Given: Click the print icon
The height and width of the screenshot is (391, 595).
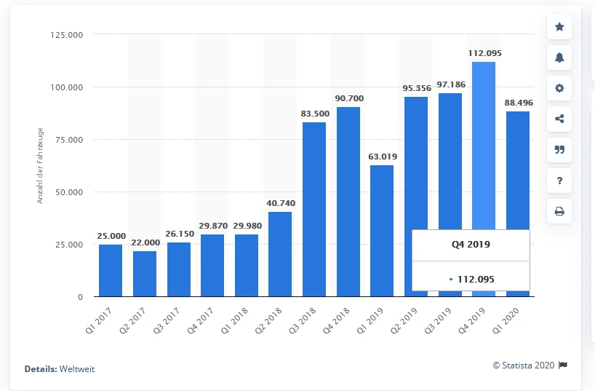Looking at the screenshot, I should [559, 211].
